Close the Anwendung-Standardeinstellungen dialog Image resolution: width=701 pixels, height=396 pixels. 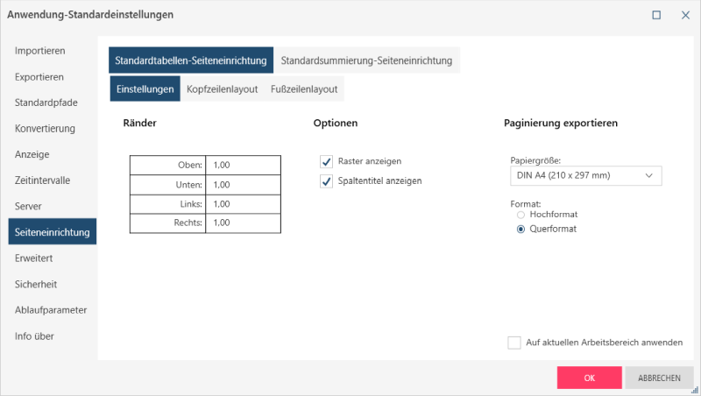click(x=685, y=15)
